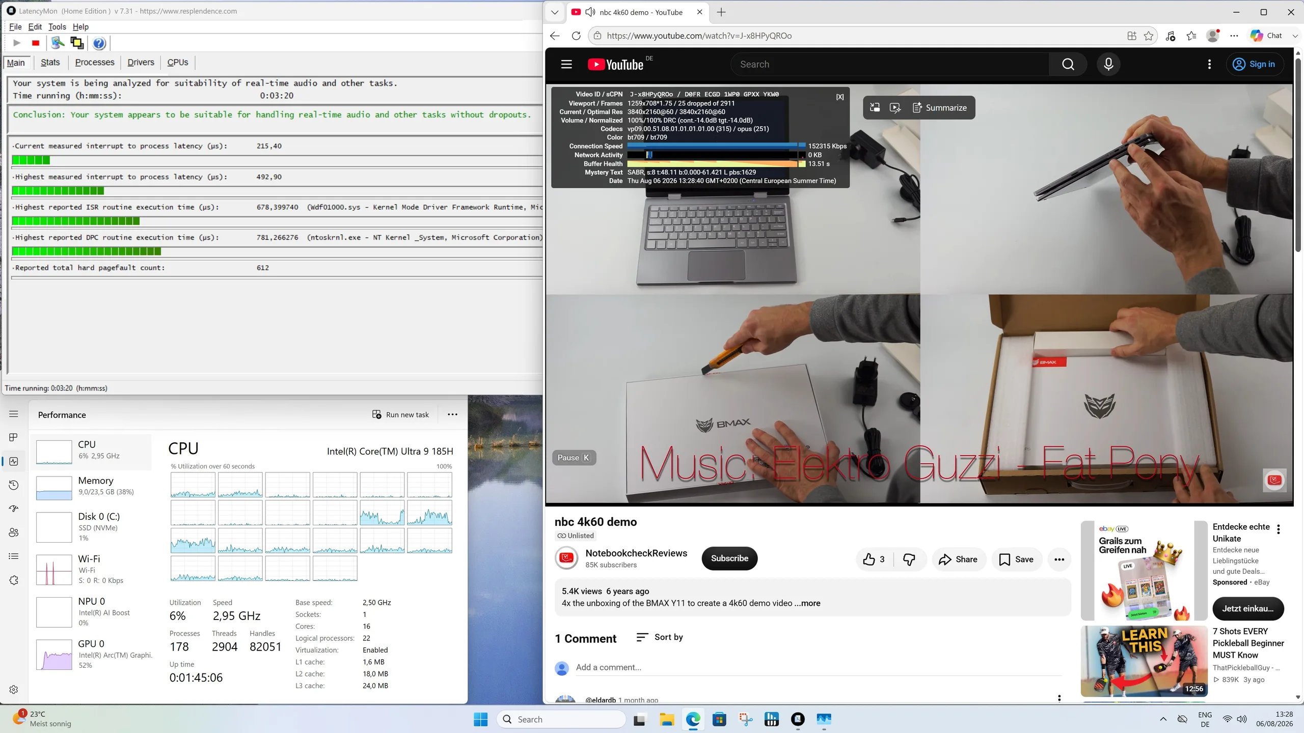Click the red Stop monitor icon in LatencyMon
Viewport: 1304px width, 733px height.
click(x=36, y=43)
